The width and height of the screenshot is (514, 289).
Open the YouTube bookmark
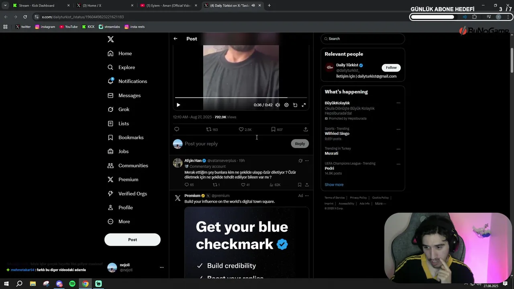point(68,27)
